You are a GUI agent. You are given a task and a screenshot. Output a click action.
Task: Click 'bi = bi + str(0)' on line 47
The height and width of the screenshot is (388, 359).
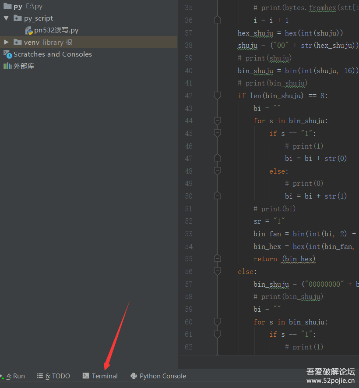[316, 158]
